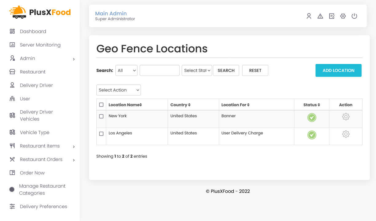Sort by Status column

click(x=312, y=105)
